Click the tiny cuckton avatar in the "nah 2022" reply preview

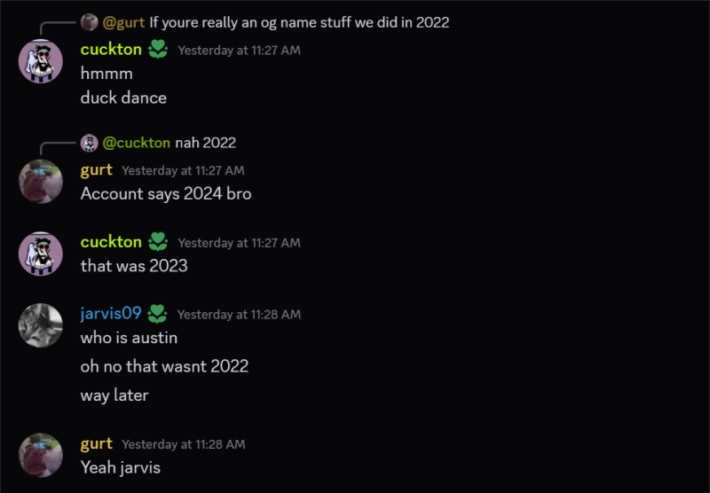89,142
